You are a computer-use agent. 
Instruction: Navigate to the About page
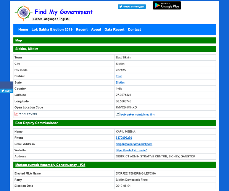(x=96, y=29)
